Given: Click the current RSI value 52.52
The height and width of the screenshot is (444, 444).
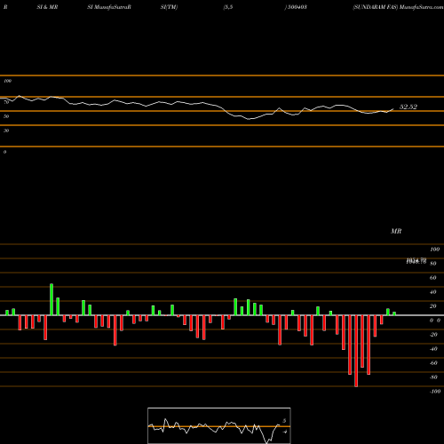Looking at the screenshot, I should tap(408, 107).
